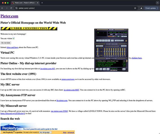Click Winamp seek position bar
Image resolution: width=160 pixels, height=134 pixels.
pos(111,39)
